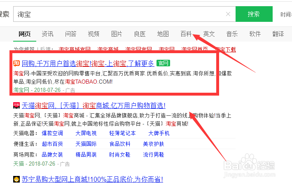Image resolution: width=292 pixels, height=185 pixels.
Task: Open the 大屏电视 sublink
Action: point(86,133)
